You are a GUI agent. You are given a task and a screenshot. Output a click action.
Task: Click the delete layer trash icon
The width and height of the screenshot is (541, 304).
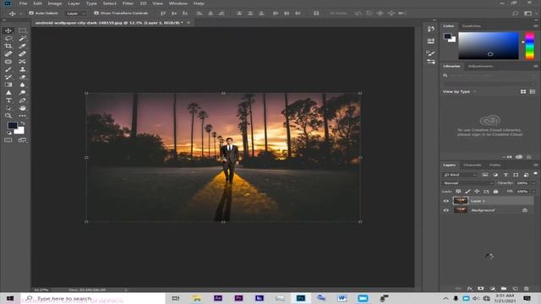click(x=526, y=289)
